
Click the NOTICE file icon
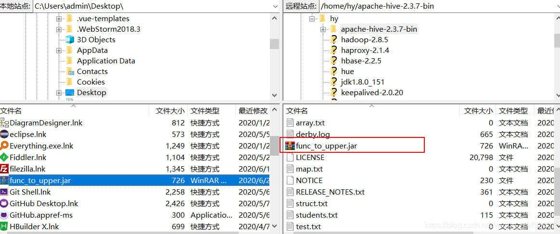[291, 181]
